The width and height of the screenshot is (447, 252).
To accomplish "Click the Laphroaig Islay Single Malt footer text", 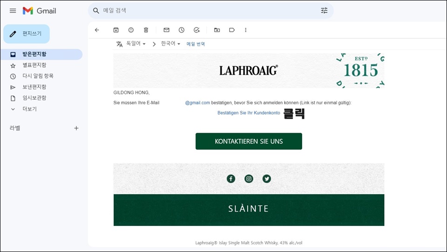I will tap(249, 243).
